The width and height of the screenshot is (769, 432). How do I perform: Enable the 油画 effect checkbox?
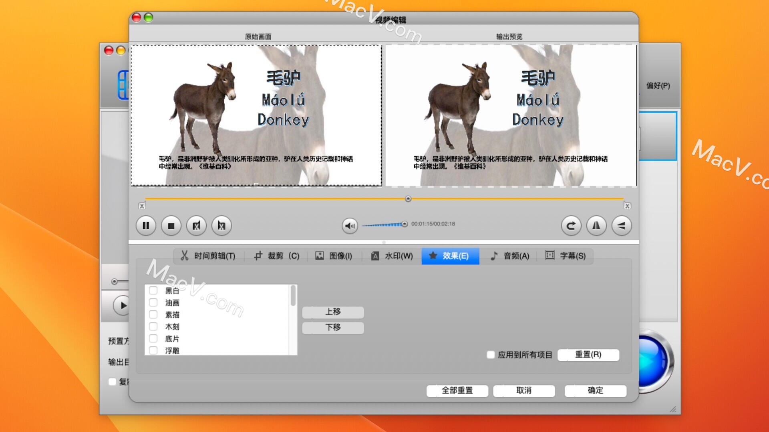pos(153,302)
